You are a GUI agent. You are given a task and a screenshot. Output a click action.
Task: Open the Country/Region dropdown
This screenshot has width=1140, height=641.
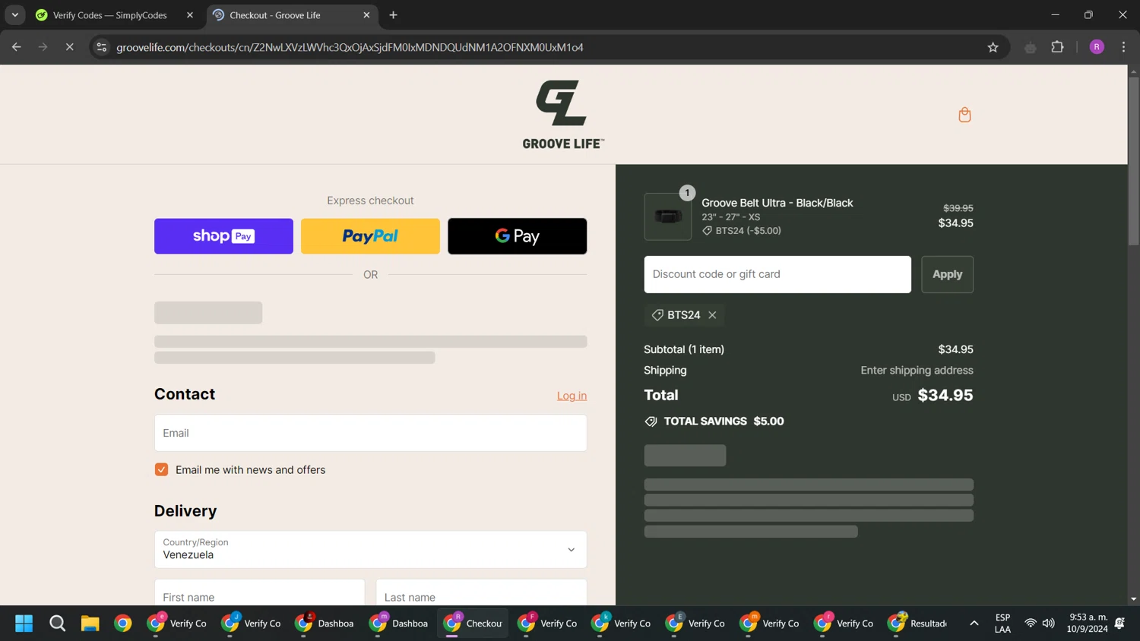[370, 549]
